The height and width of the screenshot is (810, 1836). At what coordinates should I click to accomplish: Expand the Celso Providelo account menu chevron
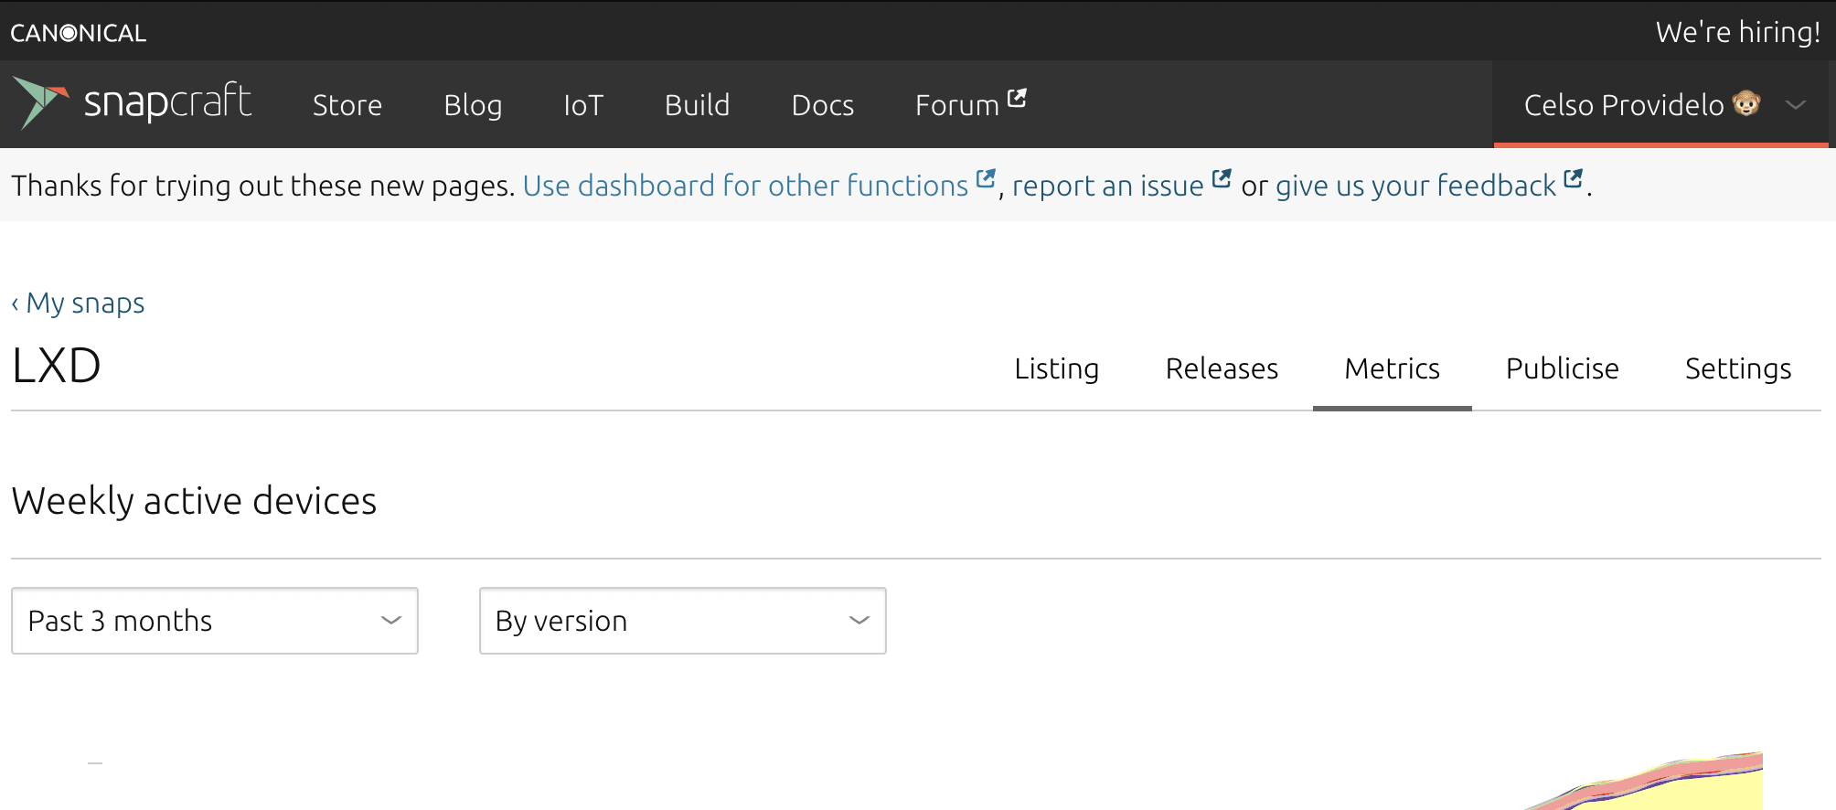pyautogui.click(x=1796, y=105)
